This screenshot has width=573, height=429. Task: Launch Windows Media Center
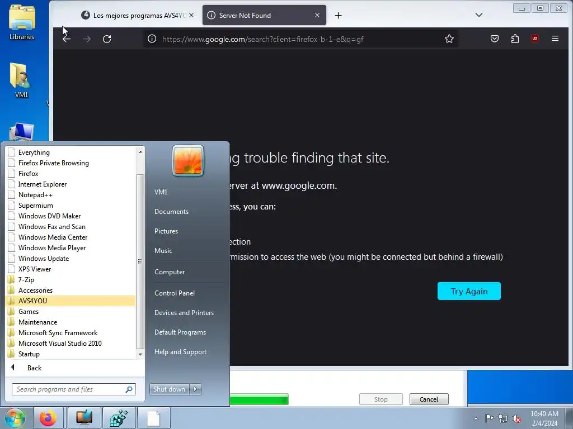(71, 237)
